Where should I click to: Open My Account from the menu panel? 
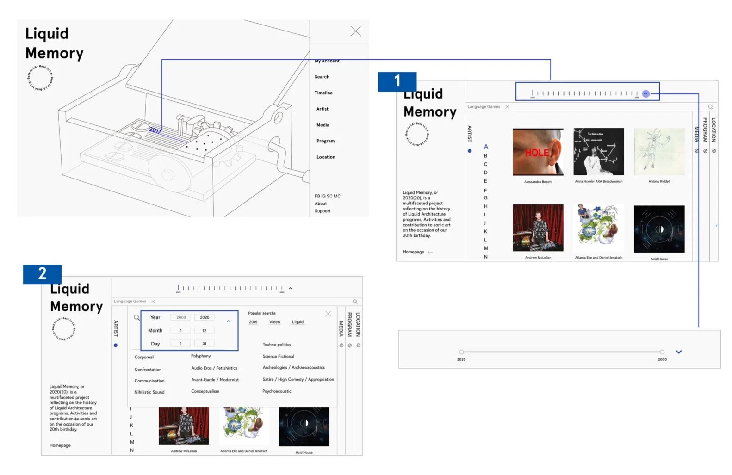[x=327, y=61]
